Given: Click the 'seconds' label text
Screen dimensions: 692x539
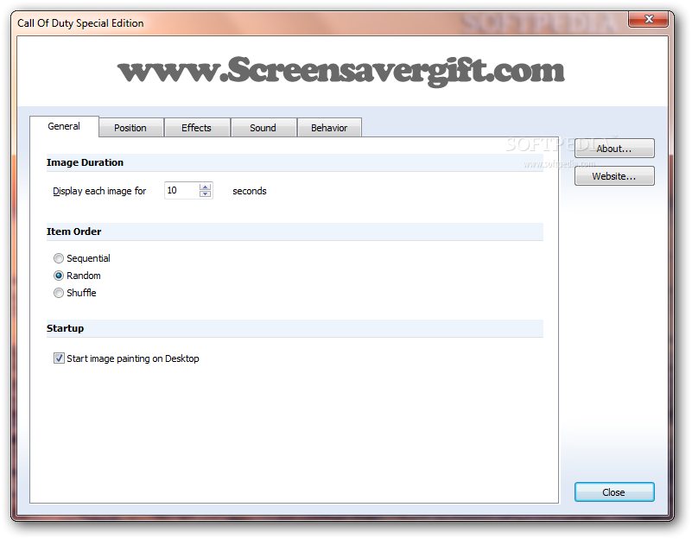Looking at the screenshot, I should 250,191.
